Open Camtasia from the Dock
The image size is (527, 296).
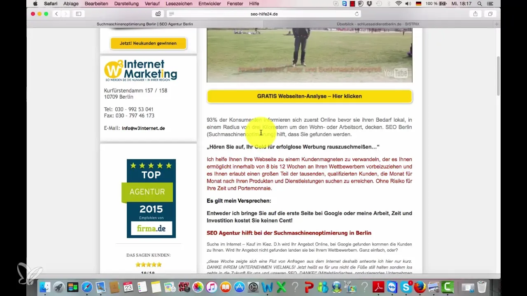pyautogui.click(x=448, y=287)
